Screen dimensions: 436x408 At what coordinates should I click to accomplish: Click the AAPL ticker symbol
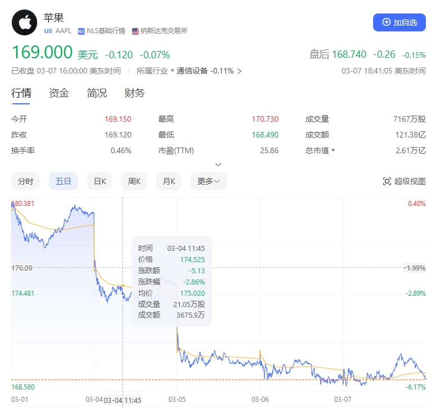pyautogui.click(x=63, y=31)
